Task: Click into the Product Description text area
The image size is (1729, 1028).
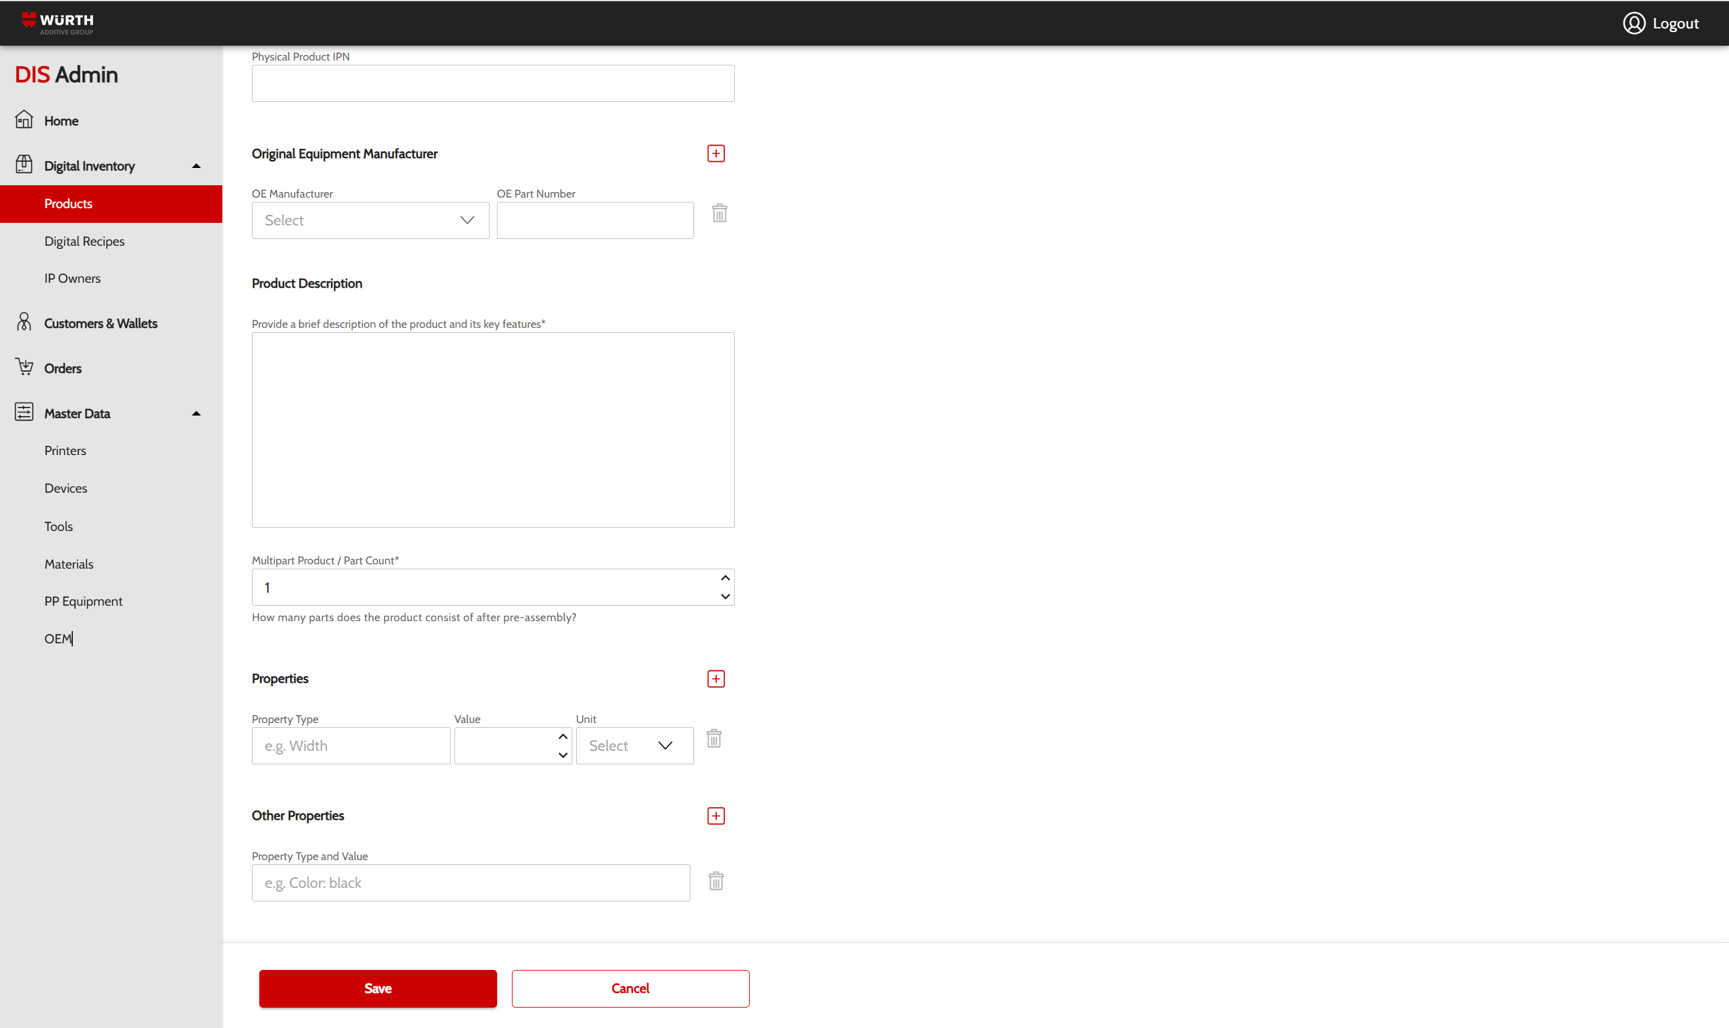Action: pyautogui.click(x=493, y=430)
